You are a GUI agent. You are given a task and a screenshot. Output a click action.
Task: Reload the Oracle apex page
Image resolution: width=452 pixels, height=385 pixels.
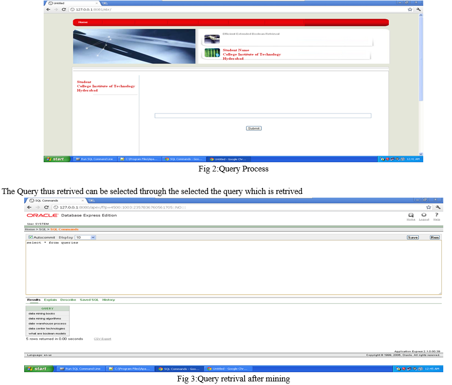[x=46, y=207]
